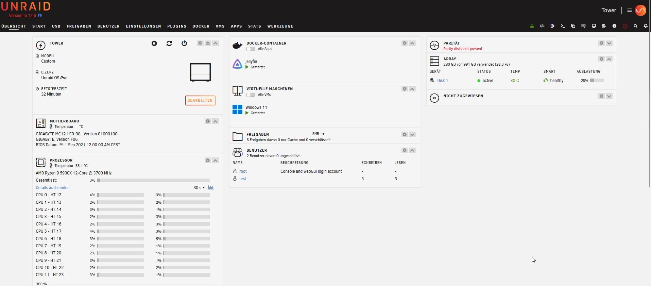
Task: Collapse the Motherboard panel chevron
Action: pyautogui.click(x=216, y=121)
